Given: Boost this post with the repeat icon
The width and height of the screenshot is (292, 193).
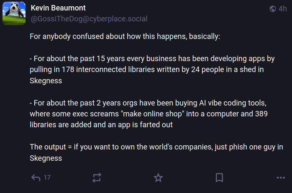Looking at the screenshot, I should click(97, 178).
